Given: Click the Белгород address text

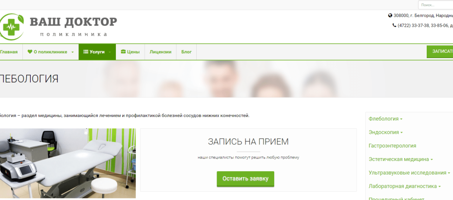Looking at the screenshot, I should coord(423,16).
